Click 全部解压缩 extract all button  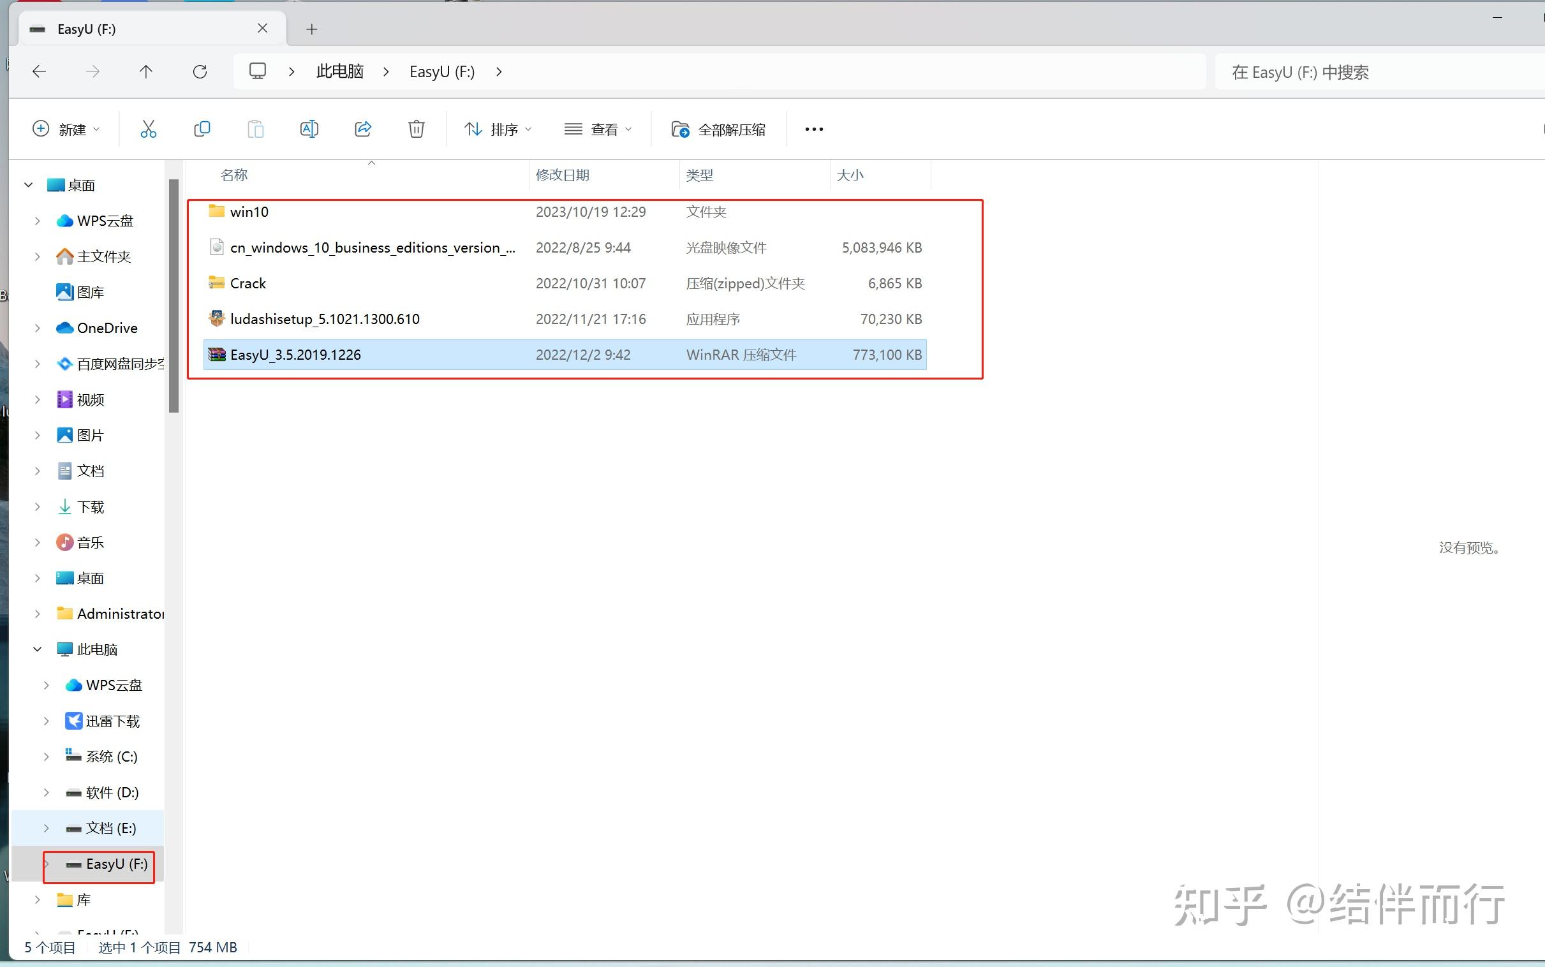(x=718, y=129)
